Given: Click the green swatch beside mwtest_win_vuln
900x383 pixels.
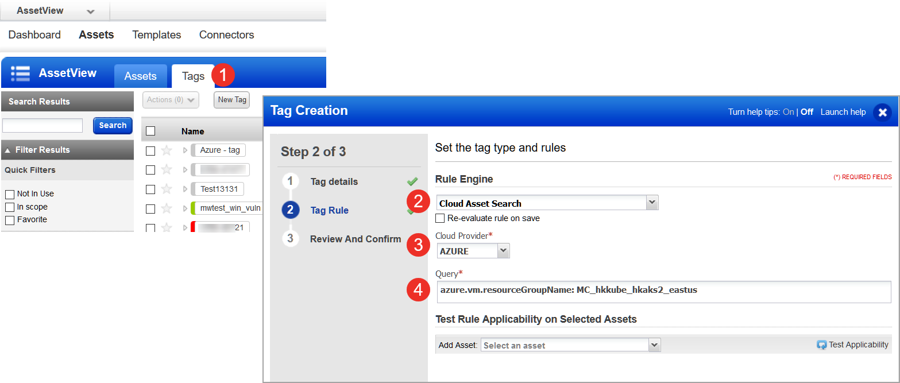Looking at the screenshot, I should click(x=192, y=207).
